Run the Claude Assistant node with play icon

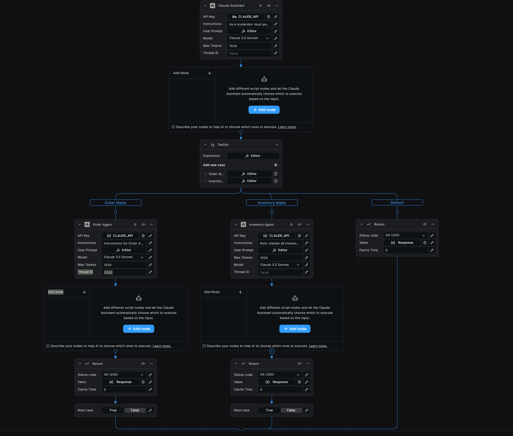pos(261,6)
